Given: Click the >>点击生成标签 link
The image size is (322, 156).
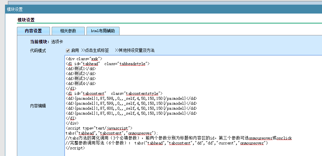Looking at the screenshot, I should click(95, 51).
